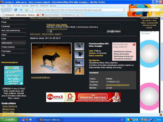Reload the page with the refresh icon
The height and width of the screenshot is (122, 163).
click(x=16, y=10)
